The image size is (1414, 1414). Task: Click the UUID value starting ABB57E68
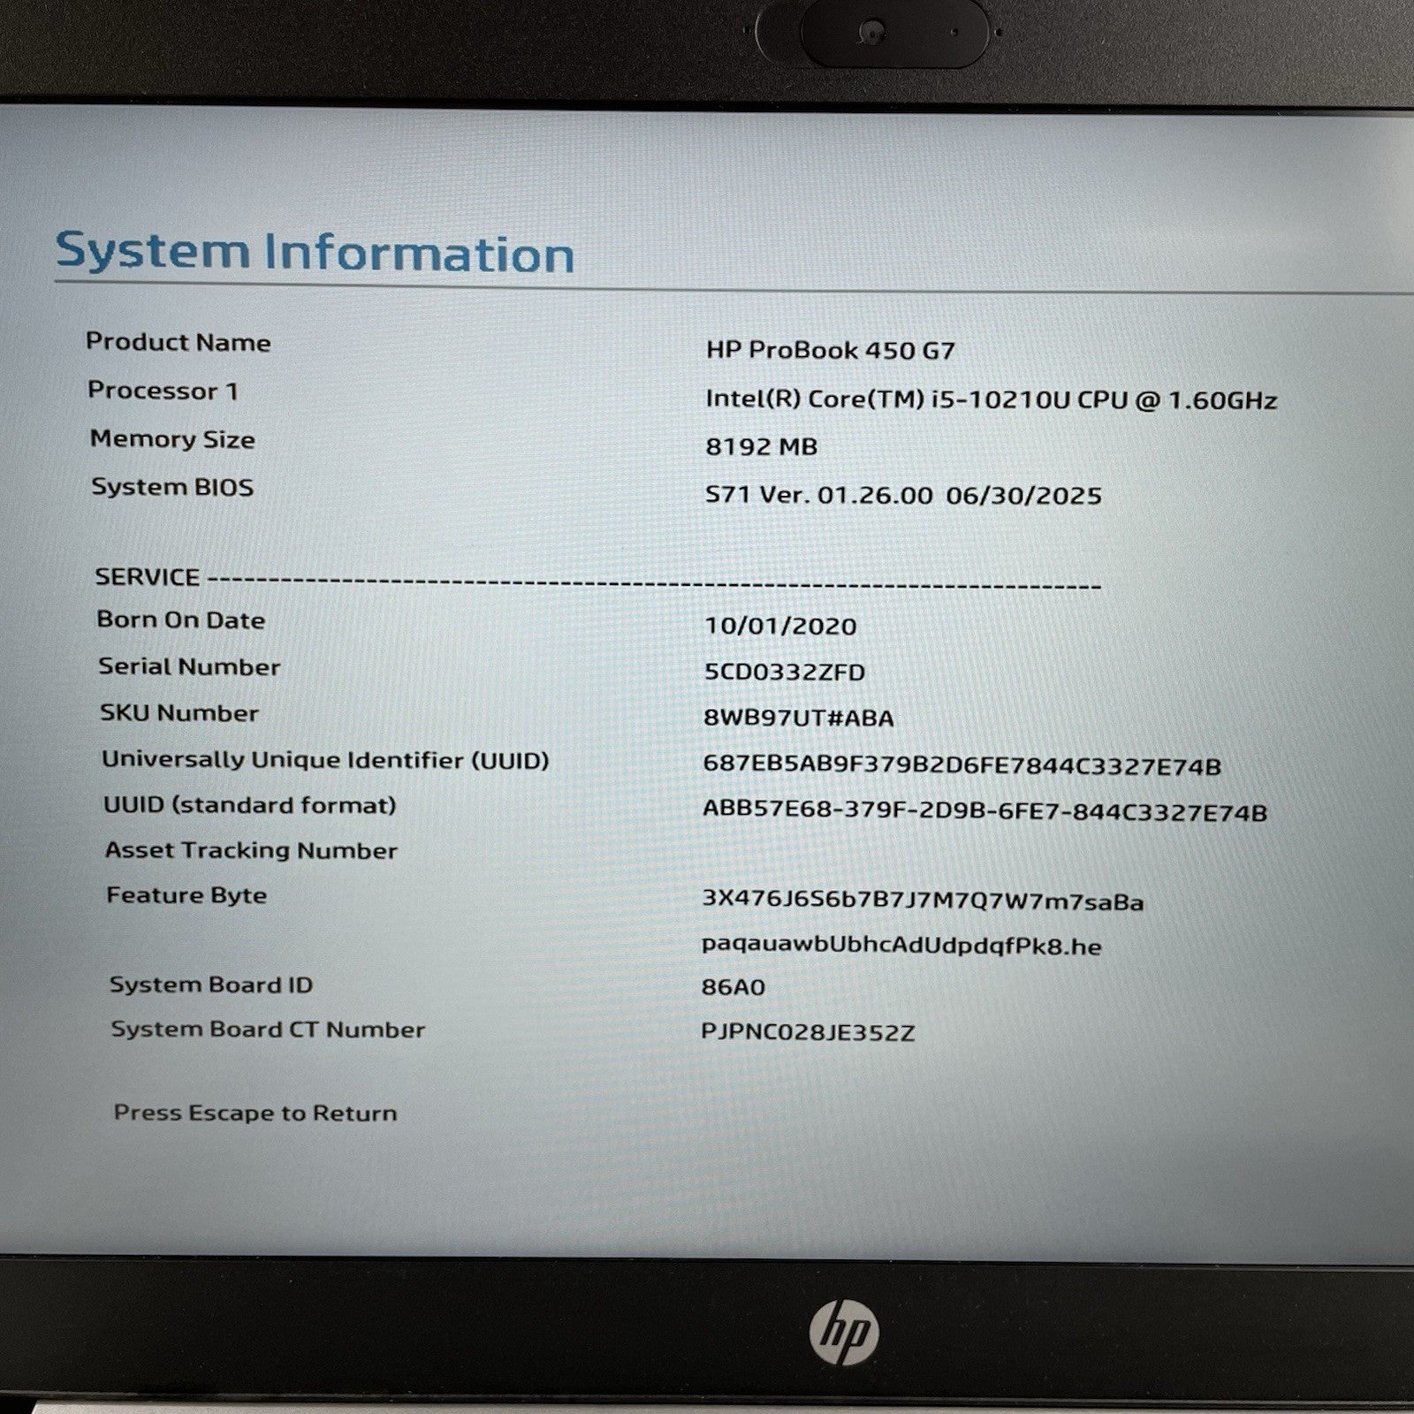984,812
